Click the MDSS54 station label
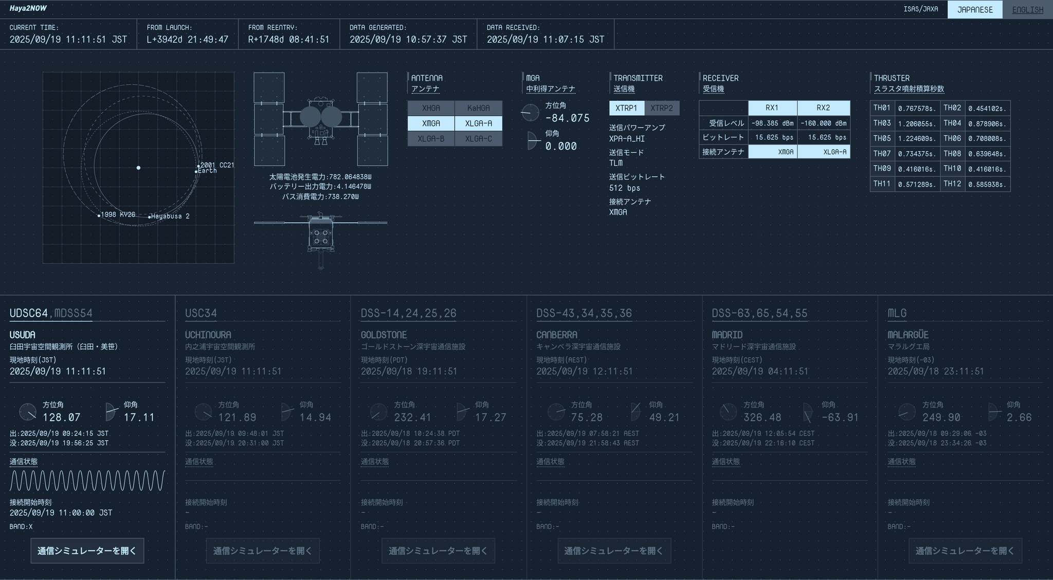1053x580 pixels. click(74, 313)
